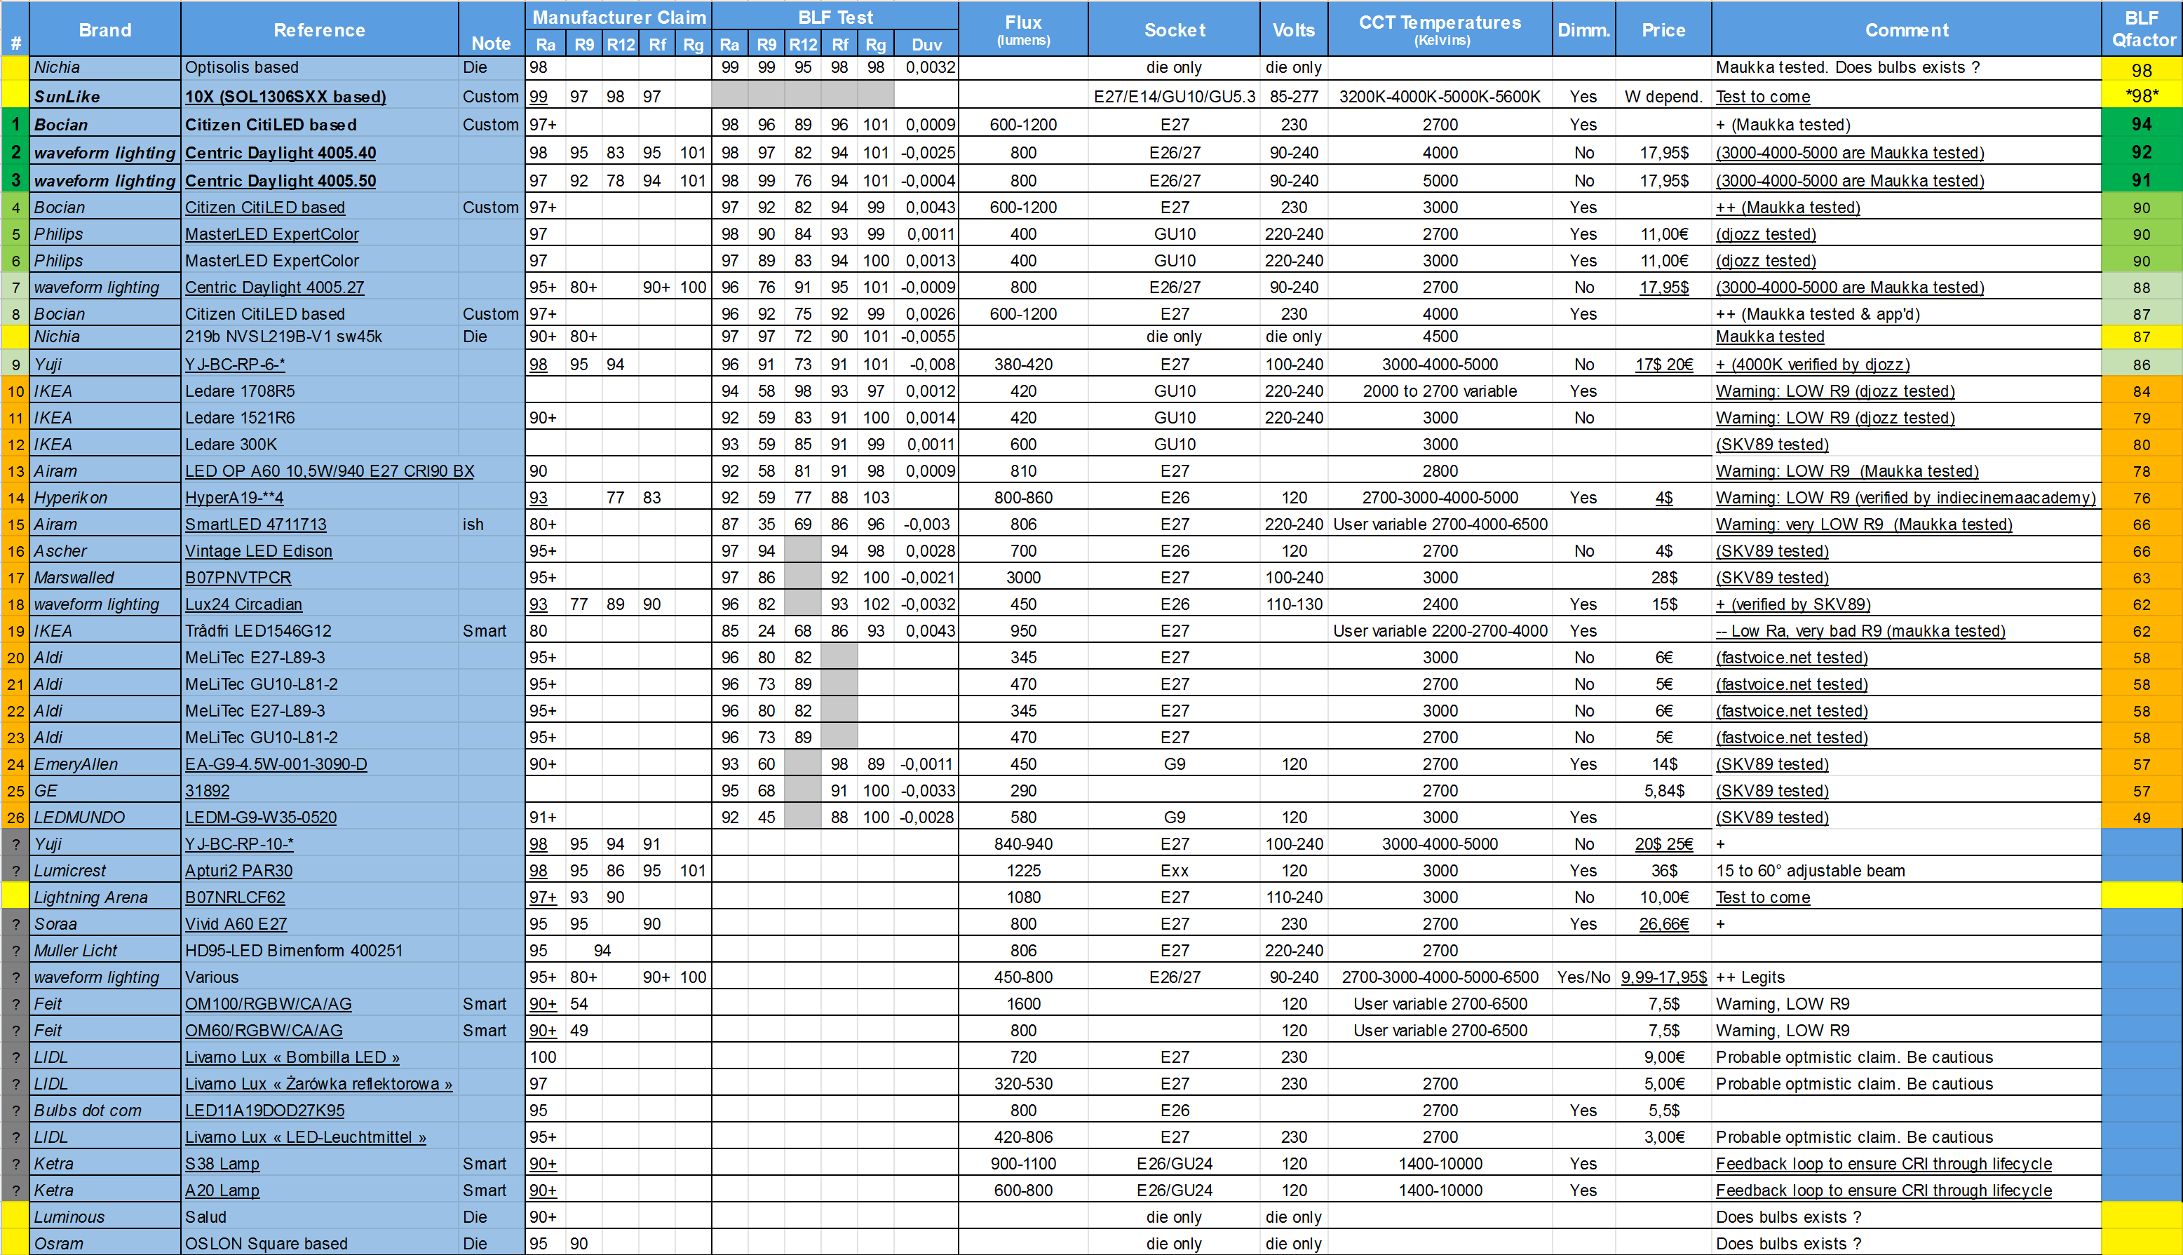The height and width of the screenshot is (1255, 2183).
Task: Open the Livarno Lux « LED-Leuchtmittel » link
Action: (305, 1137)
